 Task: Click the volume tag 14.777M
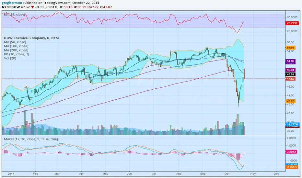pyautogui.click(x=292, y=124)
